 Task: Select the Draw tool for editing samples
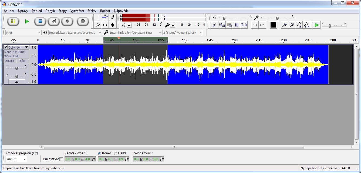pyautogui.click(x=112, y=17)
